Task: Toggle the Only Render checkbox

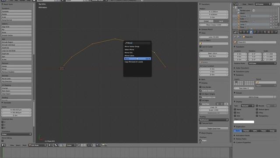Action: tap(200, 87)
